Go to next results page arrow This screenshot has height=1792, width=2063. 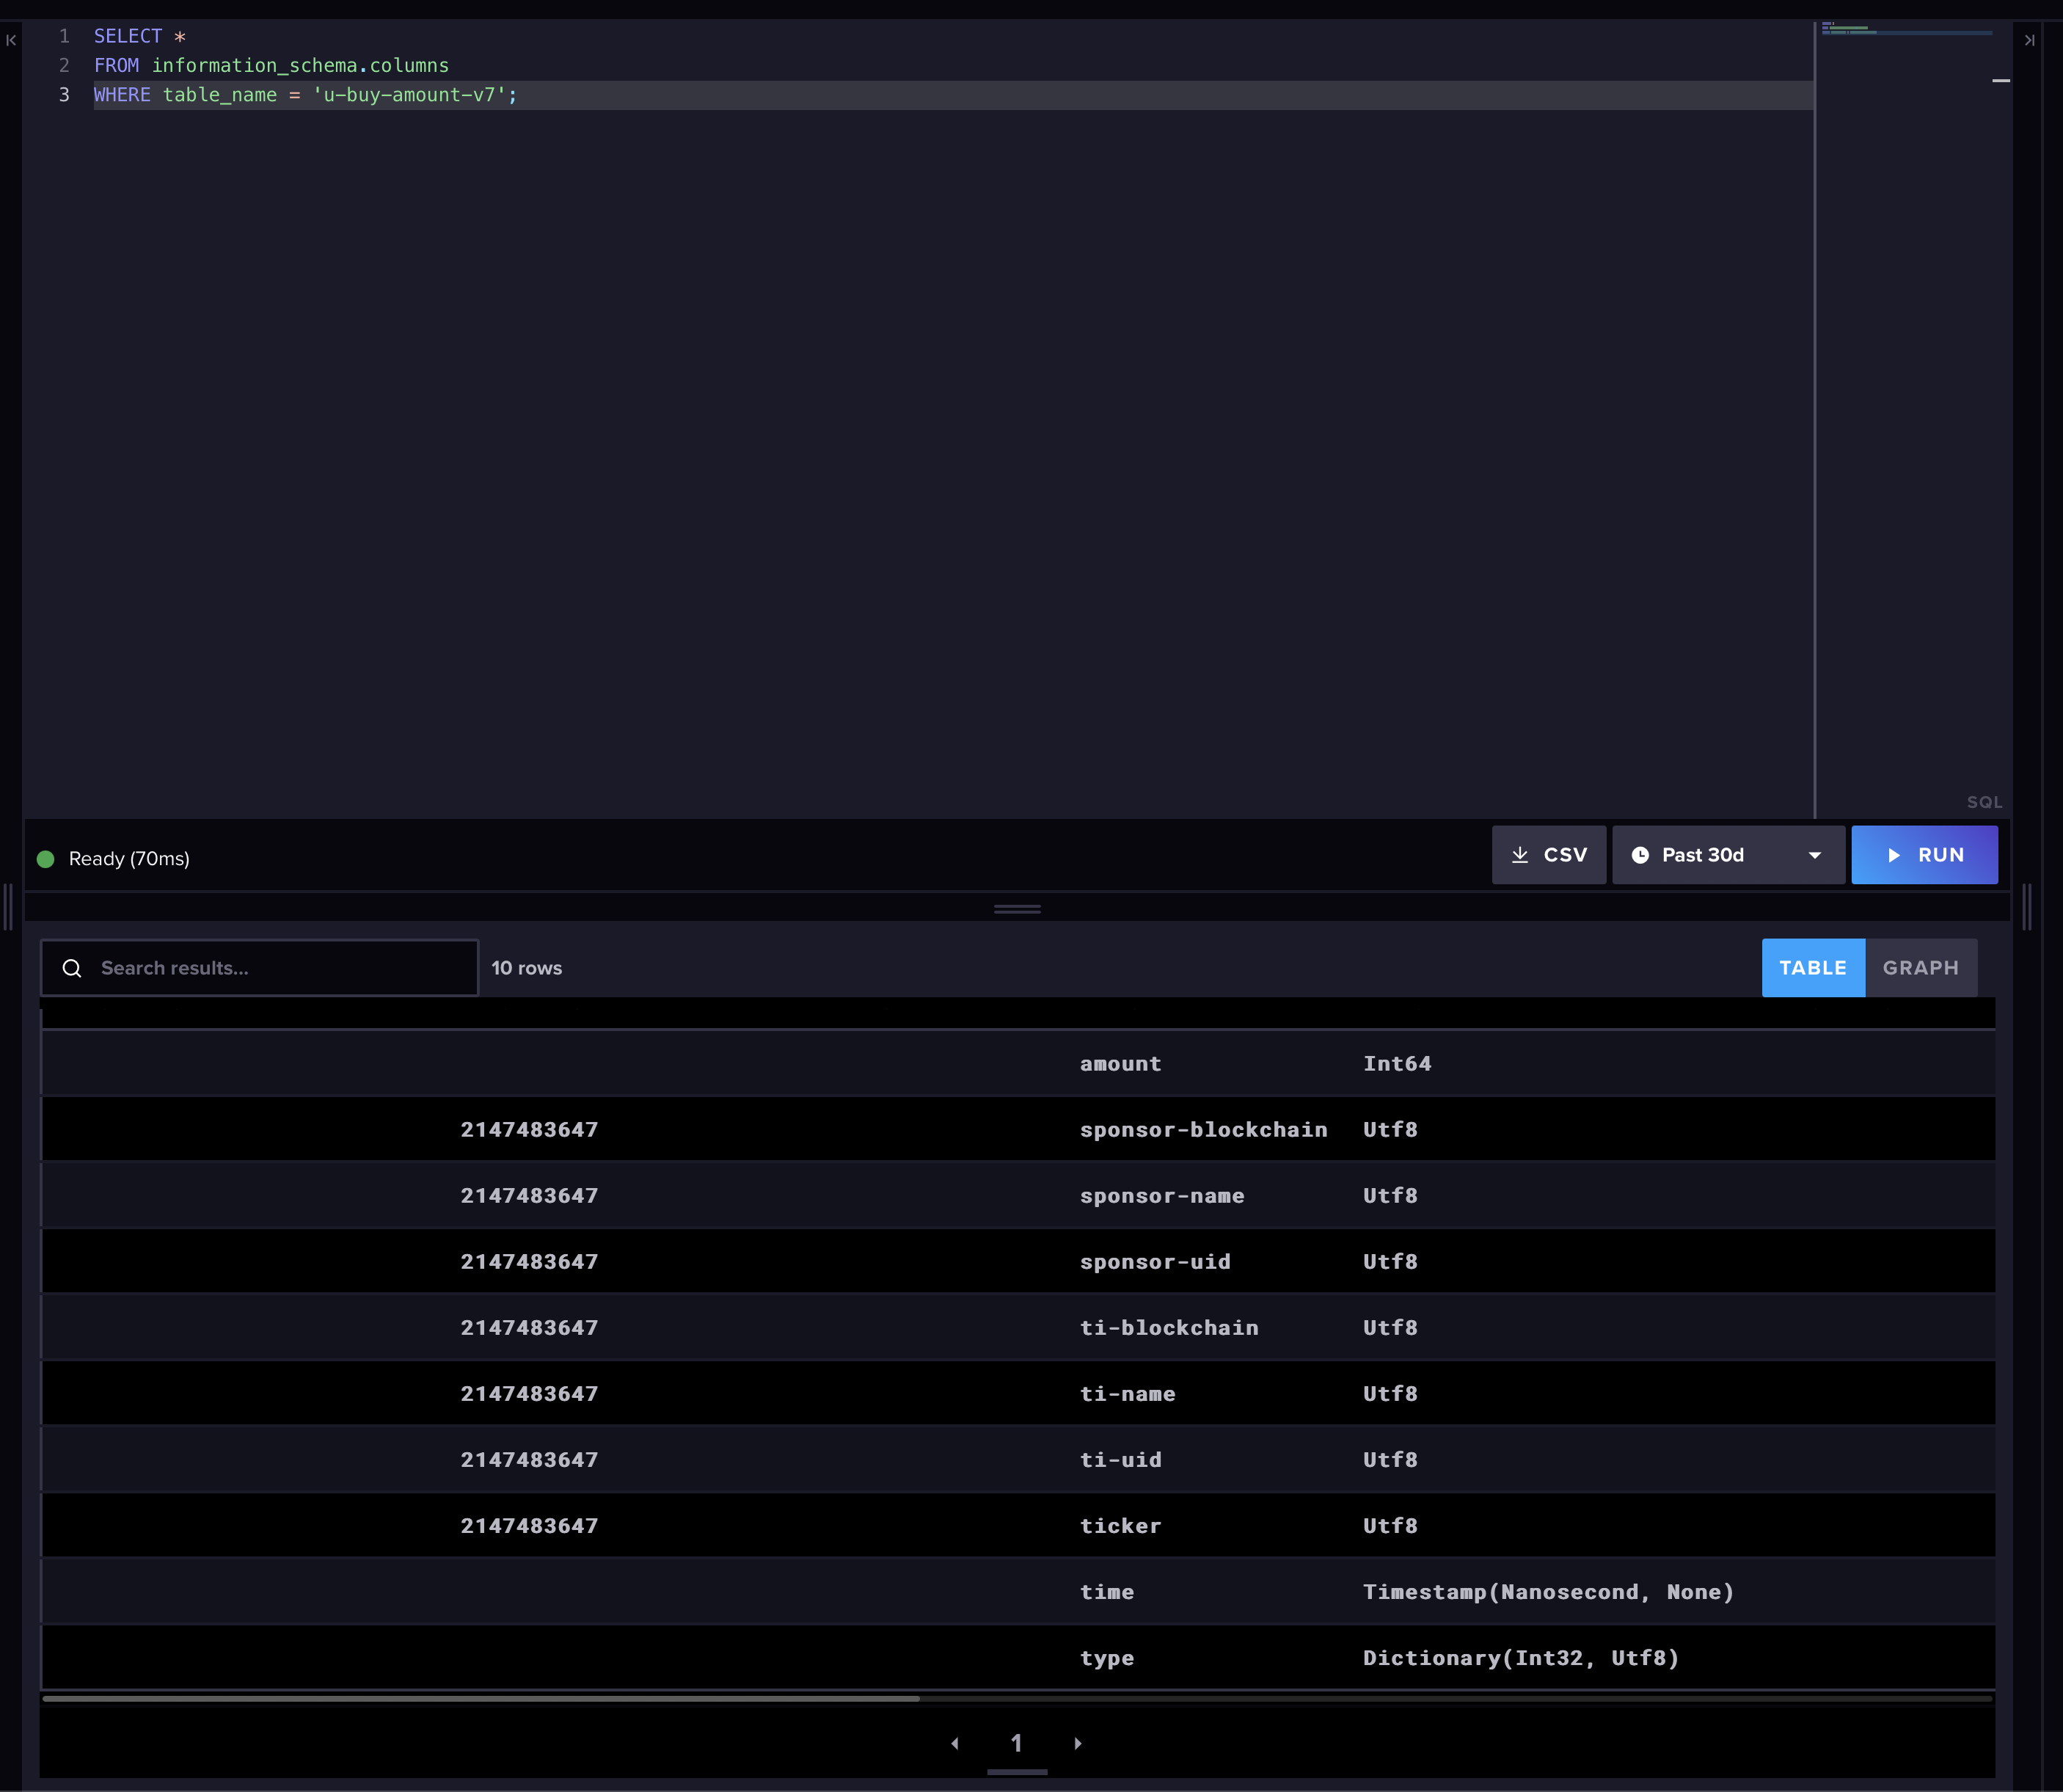click(x=1078, y=1743)
